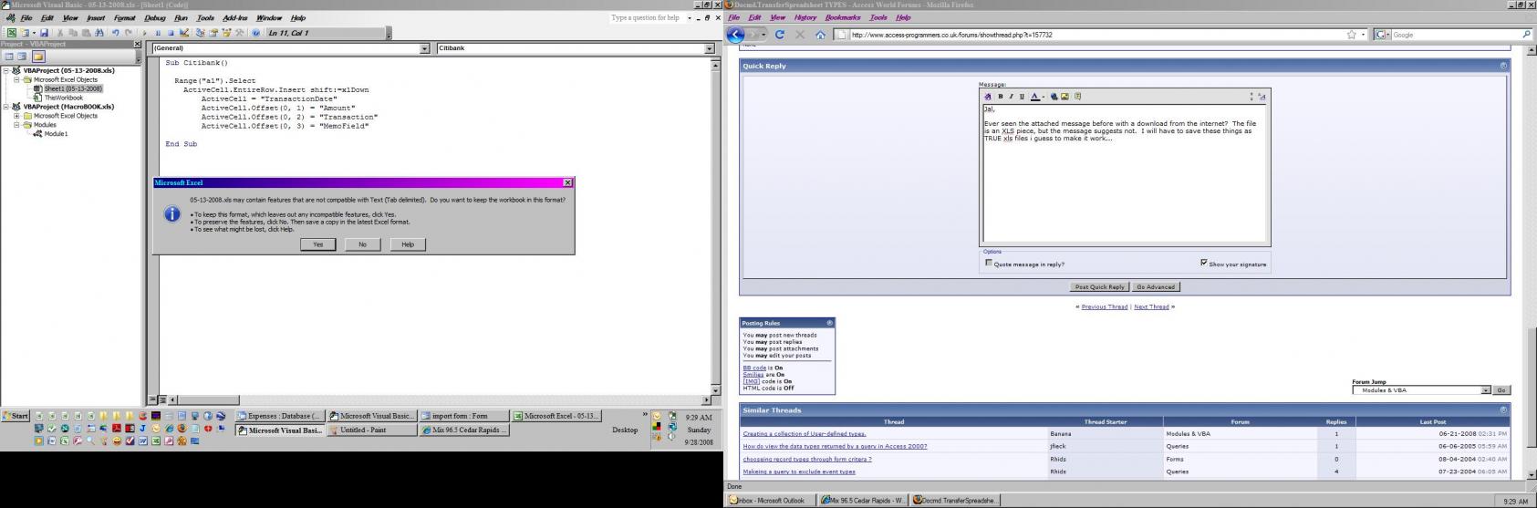
Task: Click View Code icon in Project panel
Action: 9,57
